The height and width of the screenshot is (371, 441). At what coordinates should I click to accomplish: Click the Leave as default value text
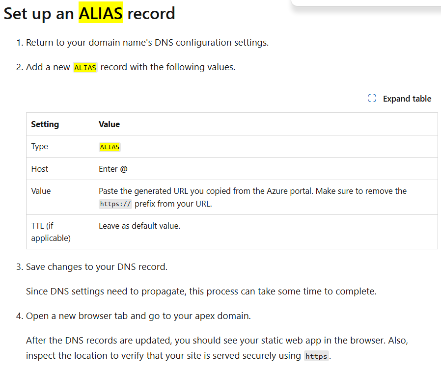click(139, 226)
